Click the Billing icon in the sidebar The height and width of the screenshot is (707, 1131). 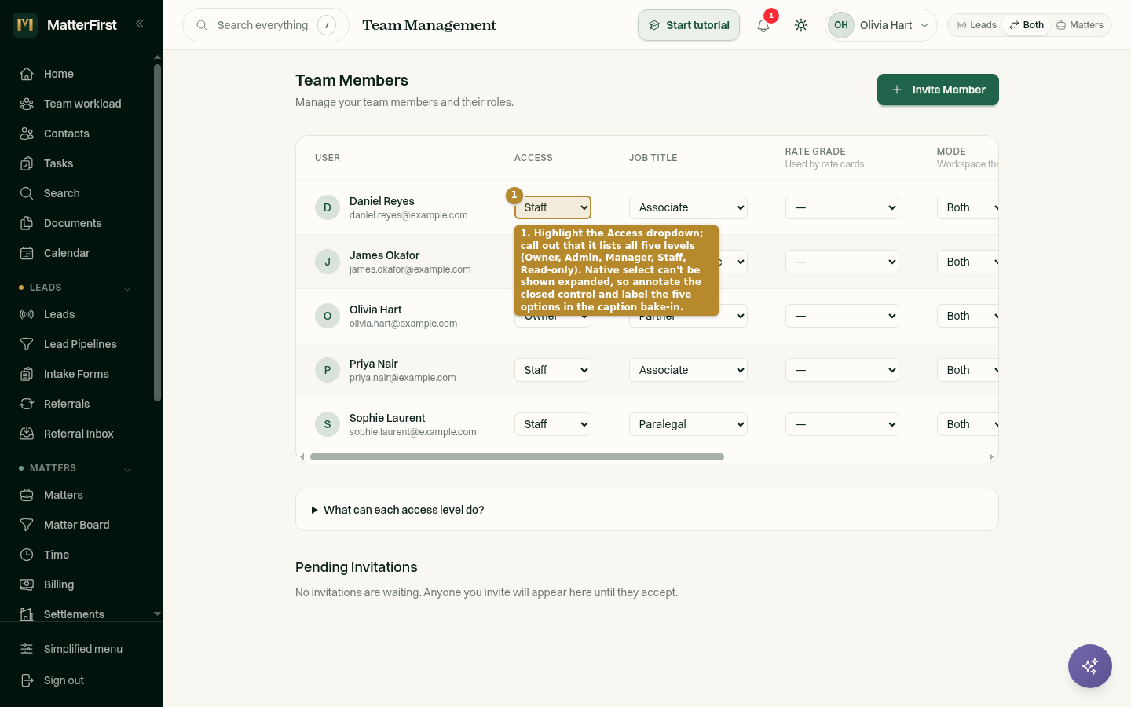coord(27,584)
